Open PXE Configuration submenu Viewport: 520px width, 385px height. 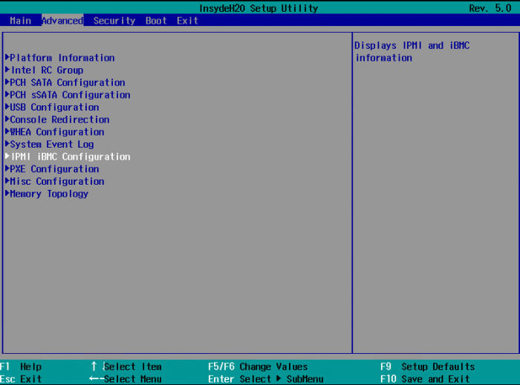click(54, 169)
